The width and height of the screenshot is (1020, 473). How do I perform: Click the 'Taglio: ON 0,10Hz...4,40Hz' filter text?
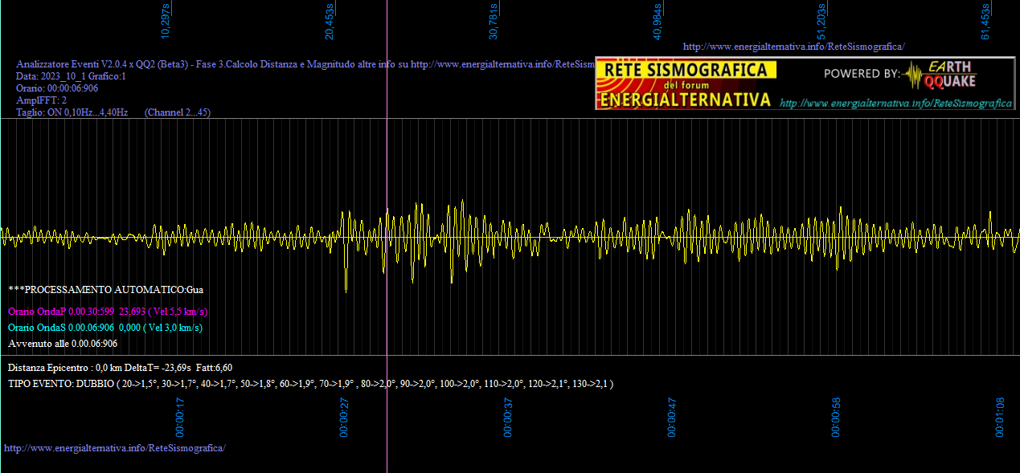point(72,112)
